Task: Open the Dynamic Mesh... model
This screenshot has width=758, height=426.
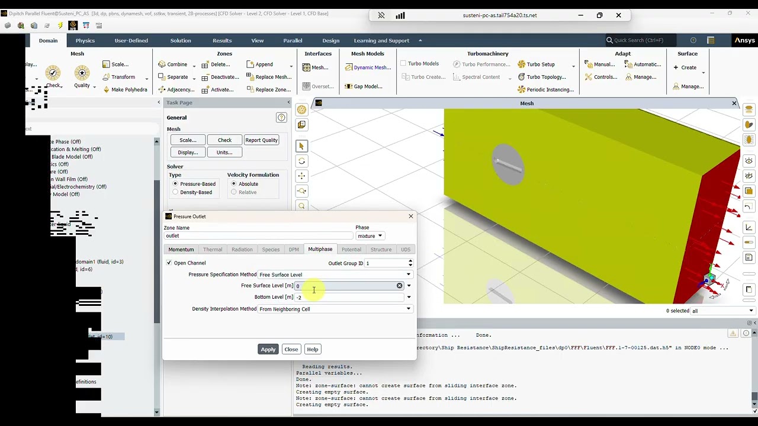Action: coord(367,67)
